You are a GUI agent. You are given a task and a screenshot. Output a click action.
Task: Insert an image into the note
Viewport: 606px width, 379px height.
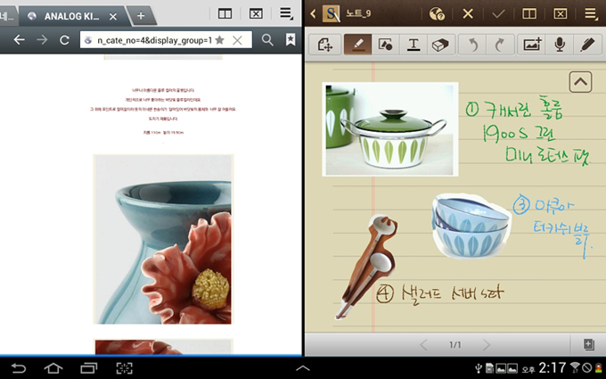coord(532,45)
